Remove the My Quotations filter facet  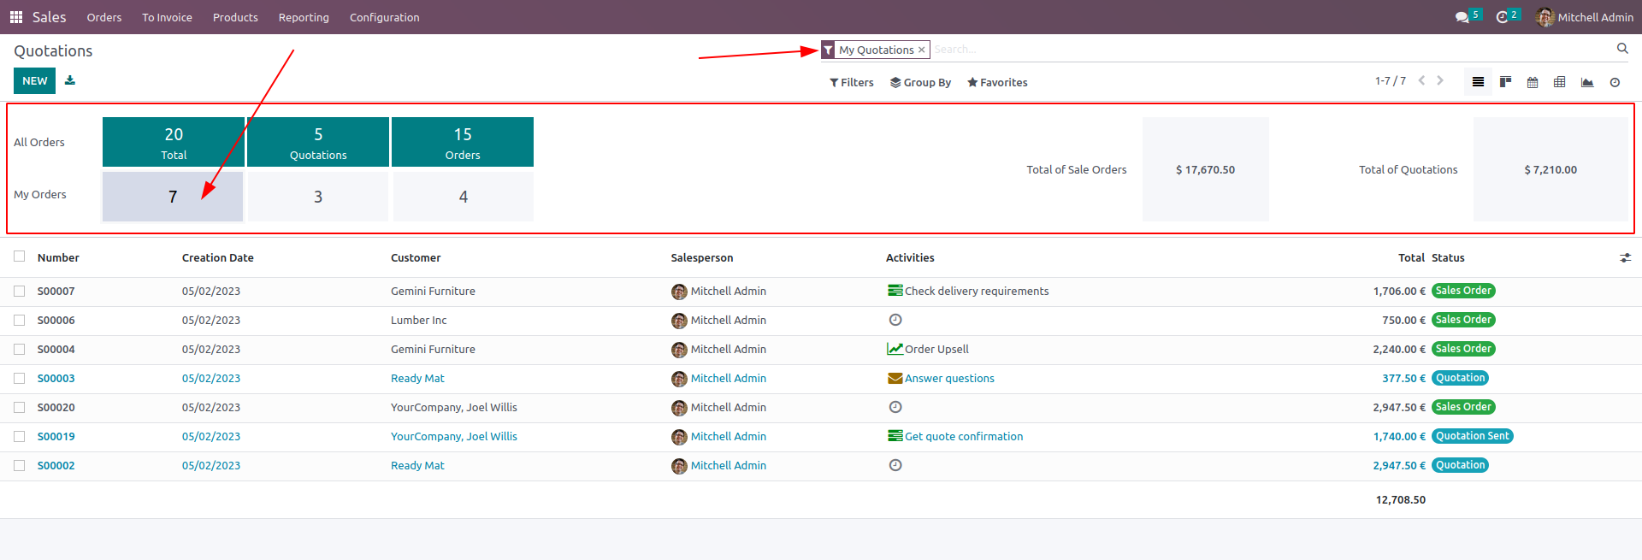coord(922,50)
